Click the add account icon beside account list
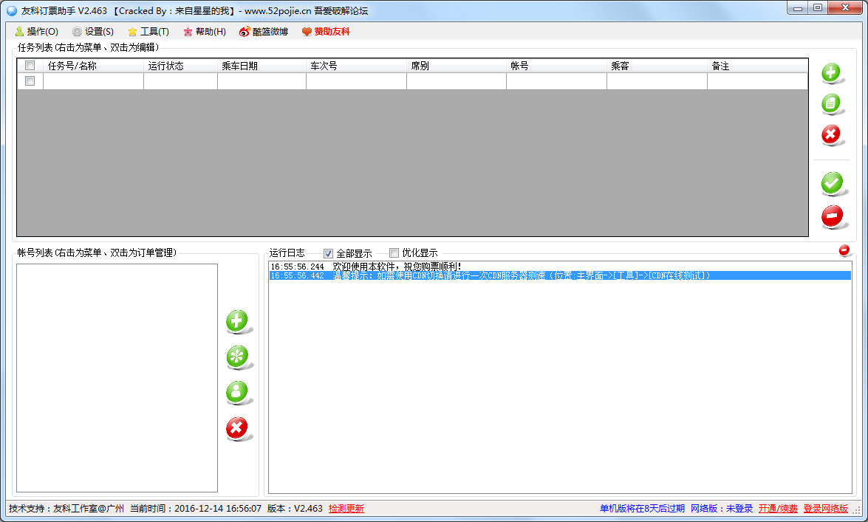 click(238, 321)
